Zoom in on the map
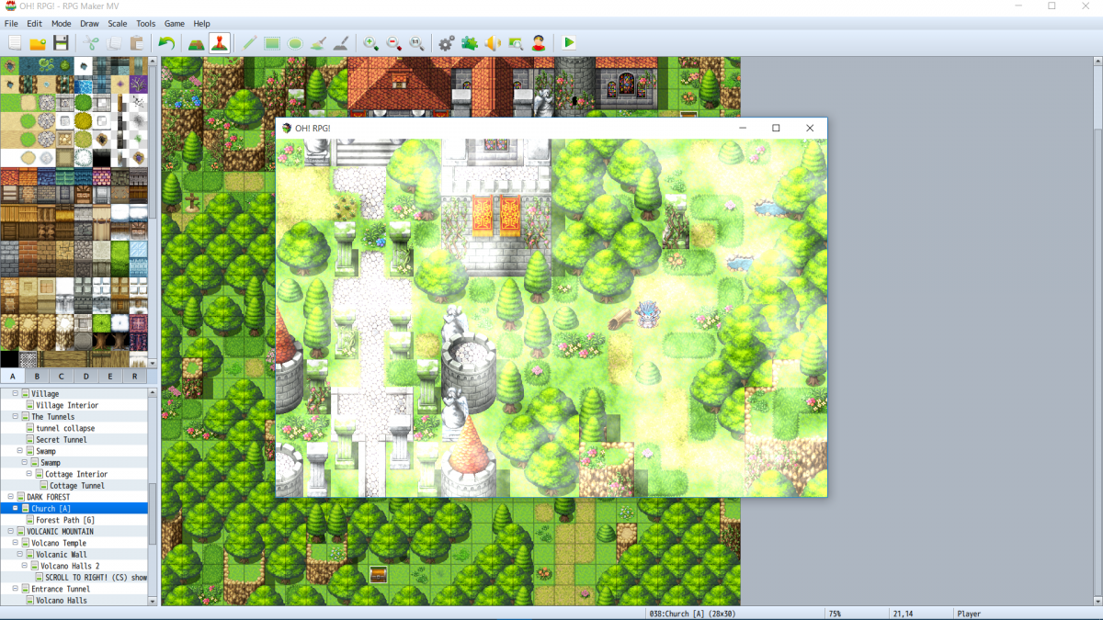Image resolution: width=1103 pixels, height=620 pixels. pyautogui.click(x=370, y=42)
